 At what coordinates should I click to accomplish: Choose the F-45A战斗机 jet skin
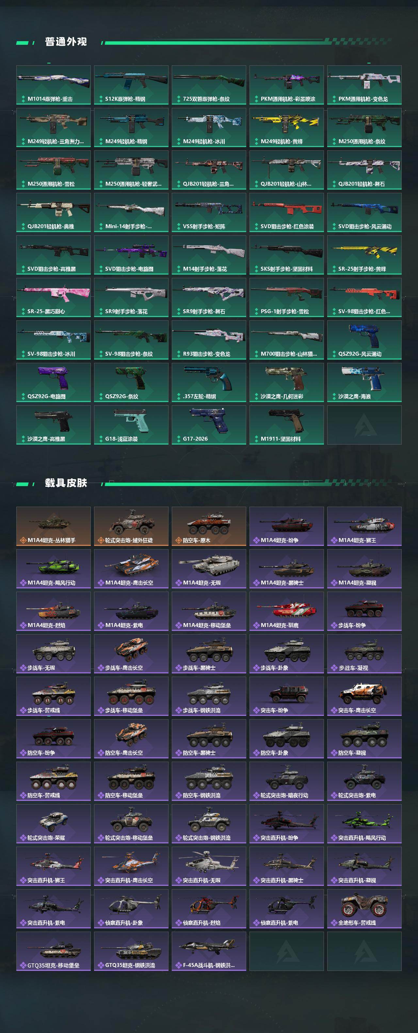(209, 951)
